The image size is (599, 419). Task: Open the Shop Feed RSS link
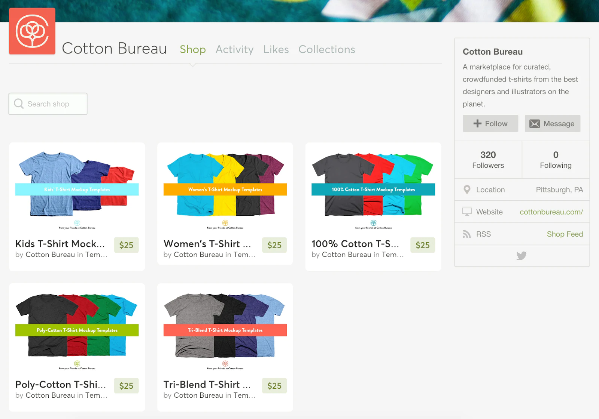coord(565,234)
